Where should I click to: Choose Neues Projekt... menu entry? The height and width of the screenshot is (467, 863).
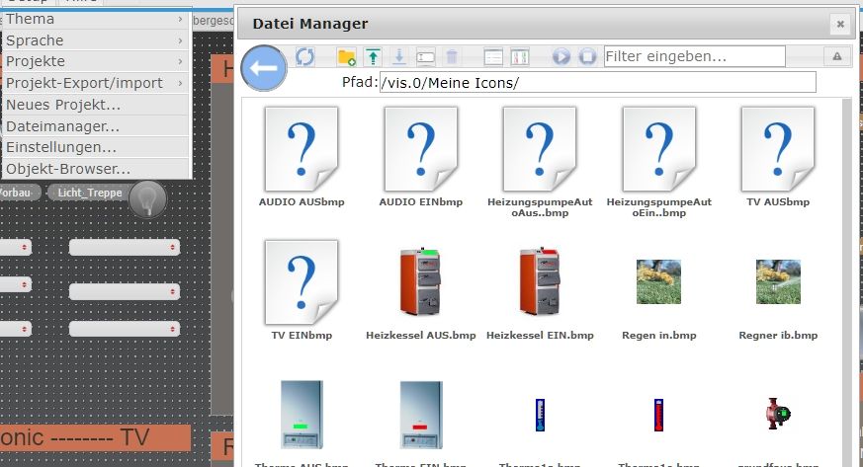pos(95,105)
